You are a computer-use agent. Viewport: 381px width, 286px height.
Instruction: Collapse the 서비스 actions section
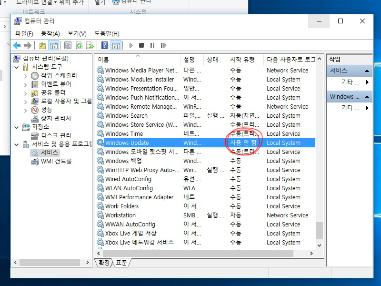367,71
